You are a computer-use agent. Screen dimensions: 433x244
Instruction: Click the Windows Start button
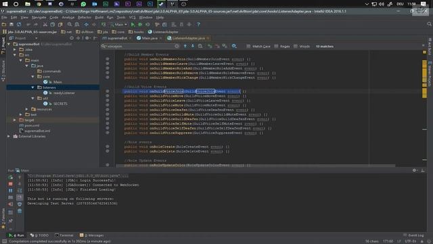5,4
